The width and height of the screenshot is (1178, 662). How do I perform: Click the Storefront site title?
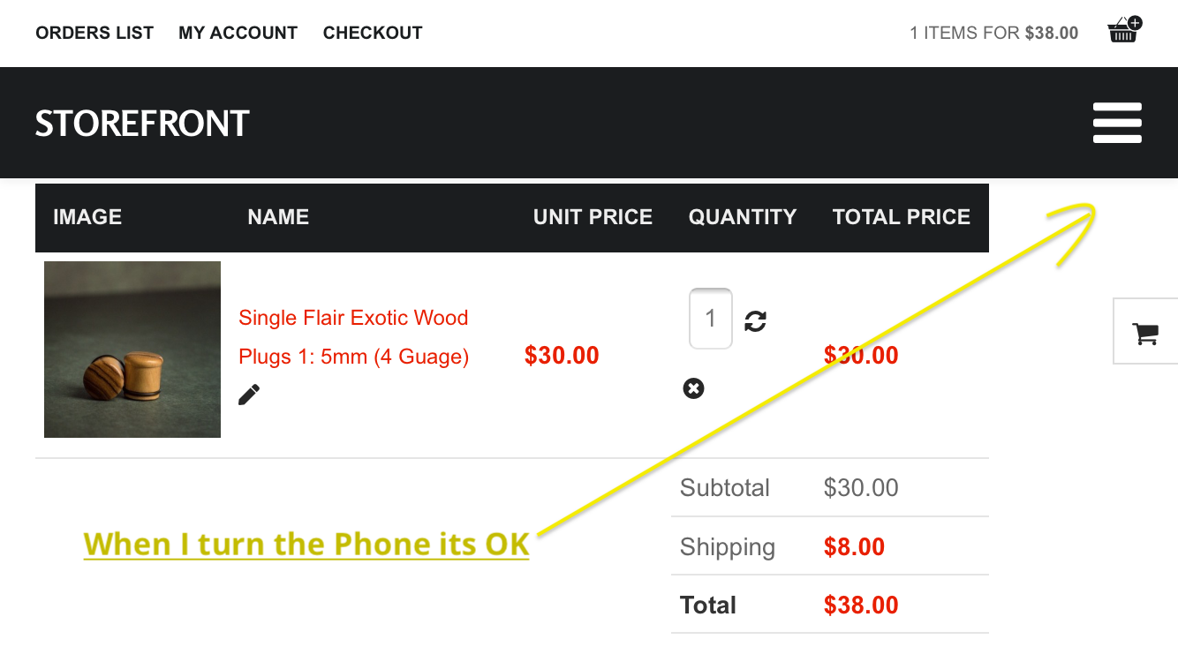(142, 124)
